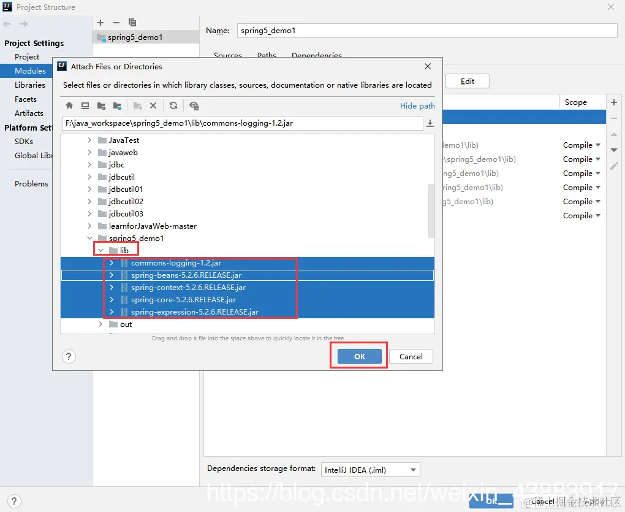Collapse the spring5_demo1 folder
Viewport: 625px width, 512px height.
click(x=89, y=238)
